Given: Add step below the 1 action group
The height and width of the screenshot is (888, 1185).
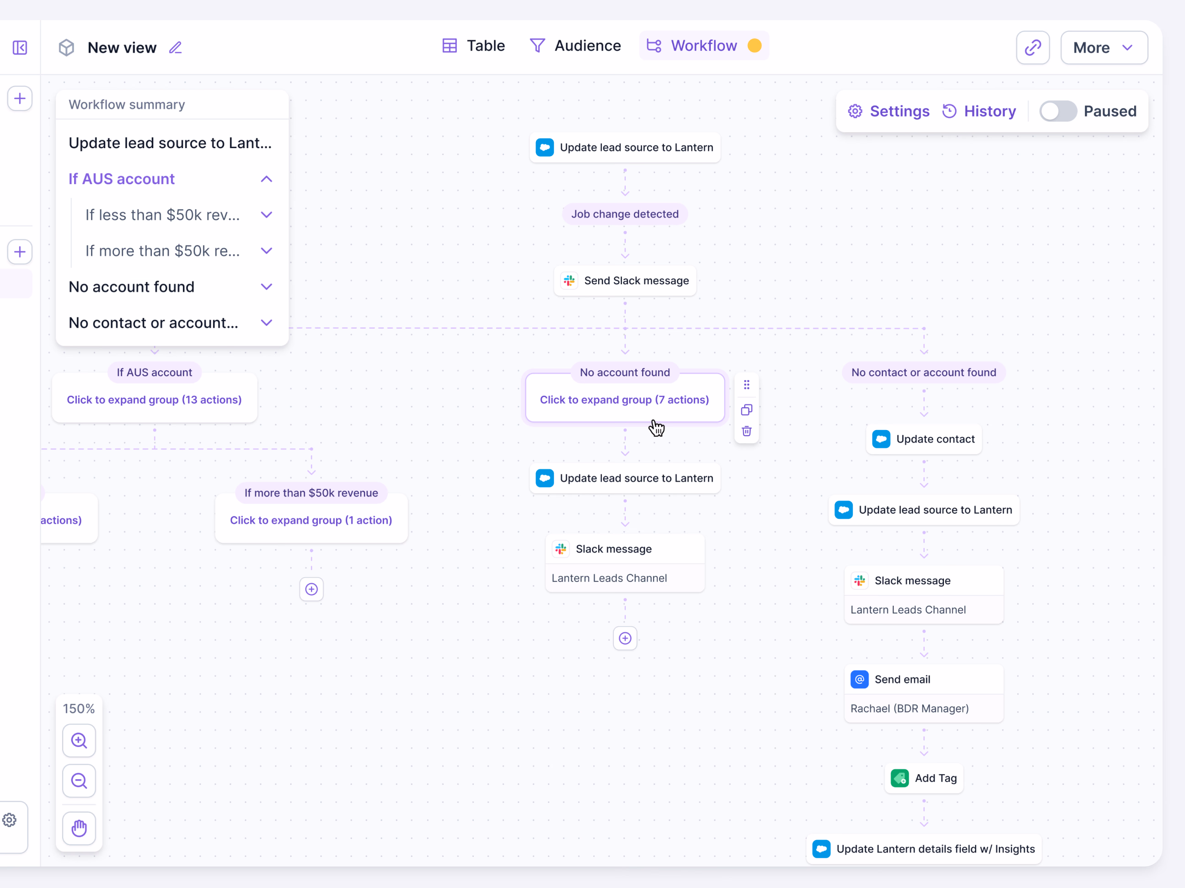Looking at the screenshot, I should tap(311, 589).
